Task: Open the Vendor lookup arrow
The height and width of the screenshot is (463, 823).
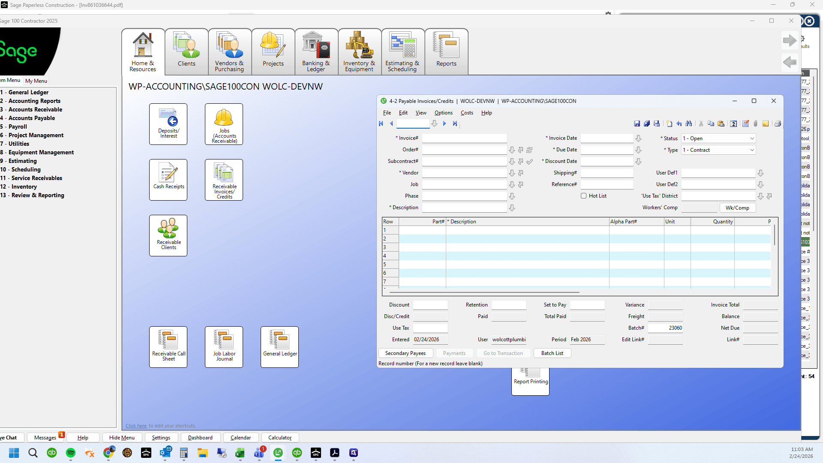Action: (x=512, y=173)
